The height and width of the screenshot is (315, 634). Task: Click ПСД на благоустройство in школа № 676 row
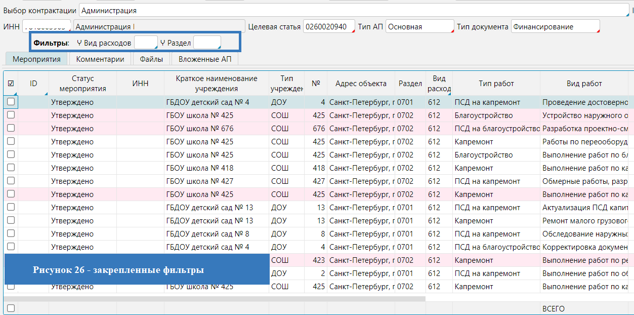[496, 129]
